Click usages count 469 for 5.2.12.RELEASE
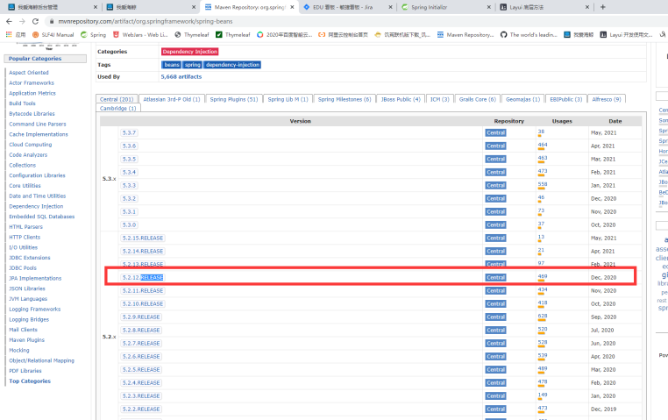 point(542,276)
